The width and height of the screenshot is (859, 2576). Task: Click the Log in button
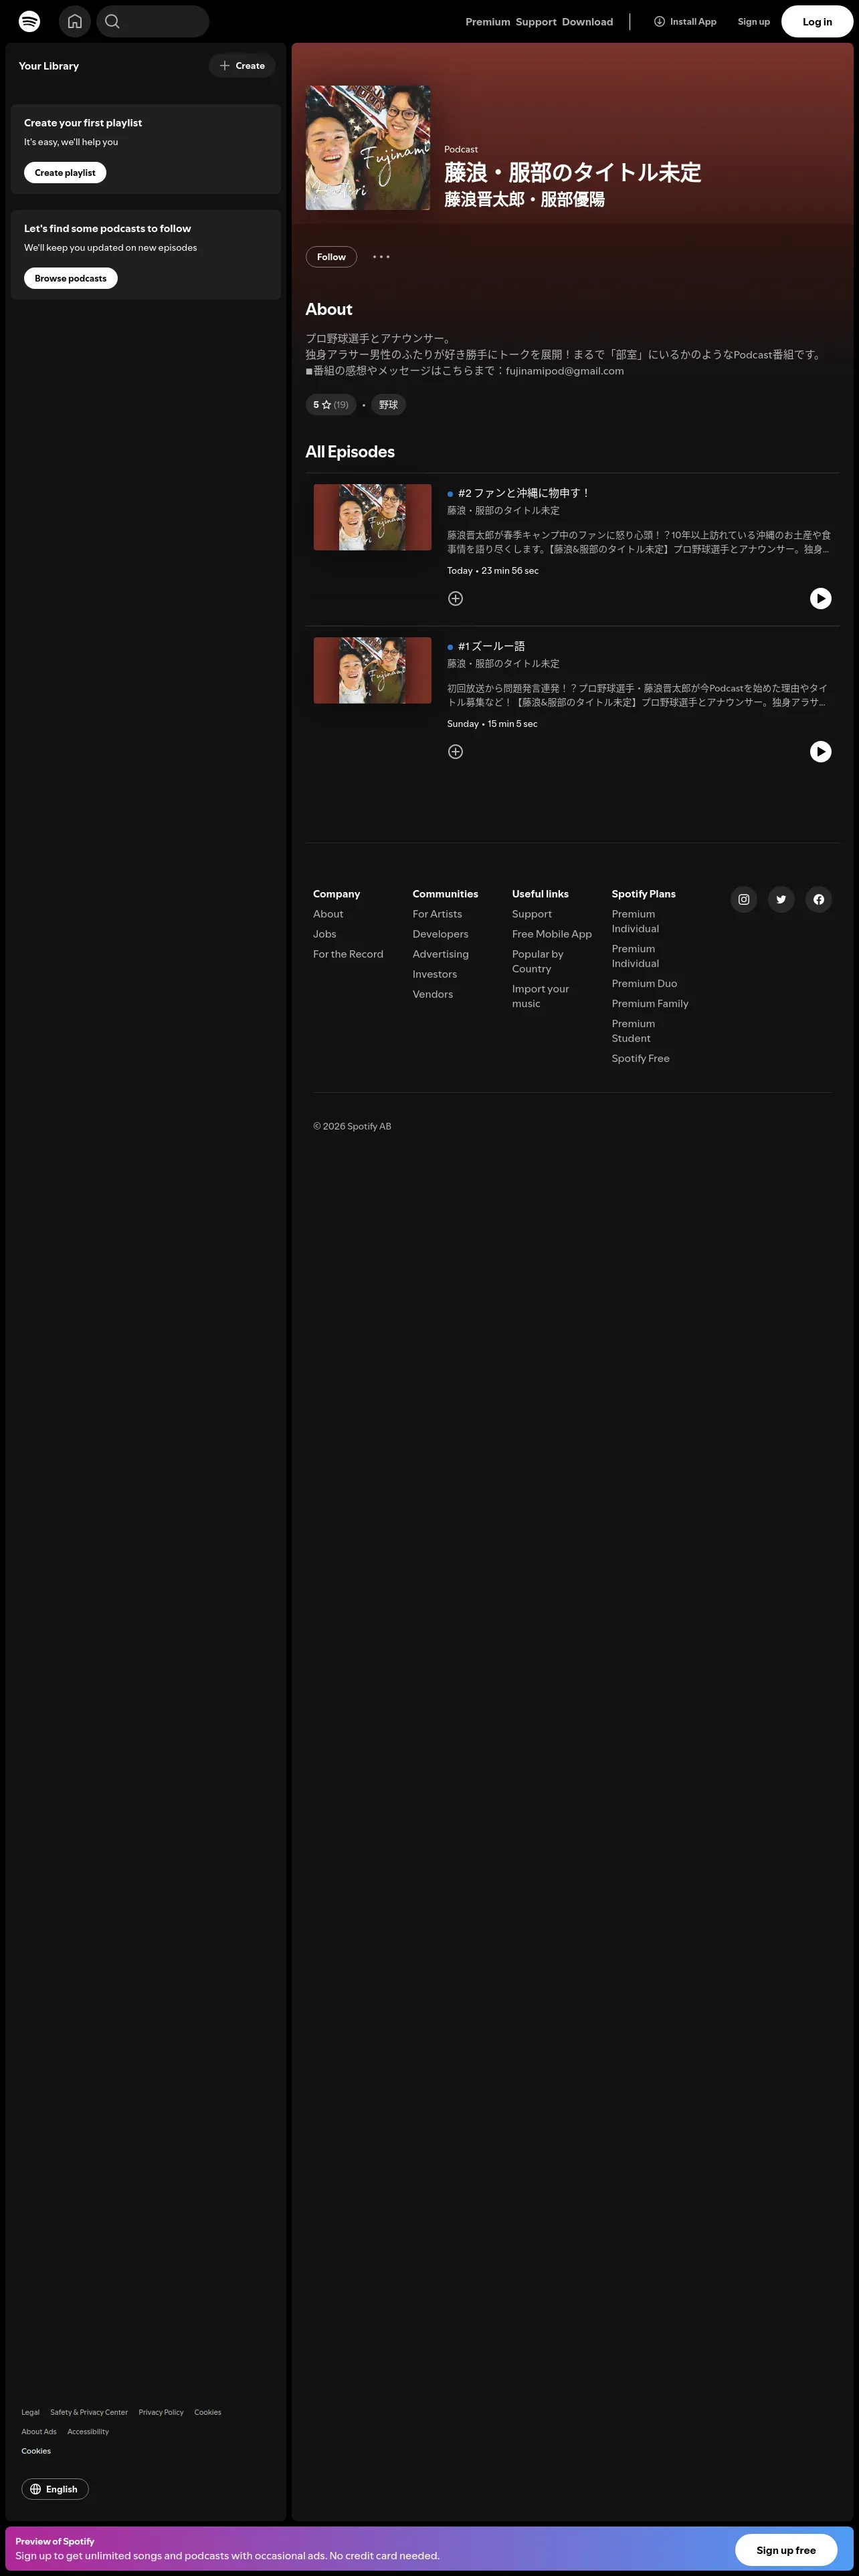point(817,21)
